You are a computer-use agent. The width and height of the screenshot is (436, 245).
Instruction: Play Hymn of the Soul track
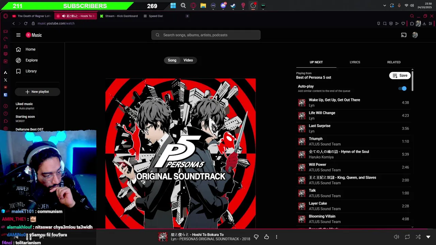coord(353,154)
